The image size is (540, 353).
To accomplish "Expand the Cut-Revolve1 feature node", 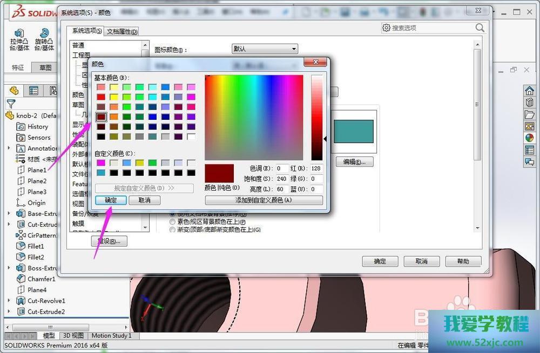I will [9, 301].
